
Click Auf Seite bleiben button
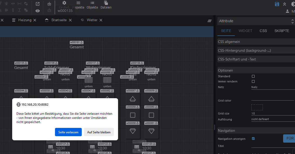99,132
